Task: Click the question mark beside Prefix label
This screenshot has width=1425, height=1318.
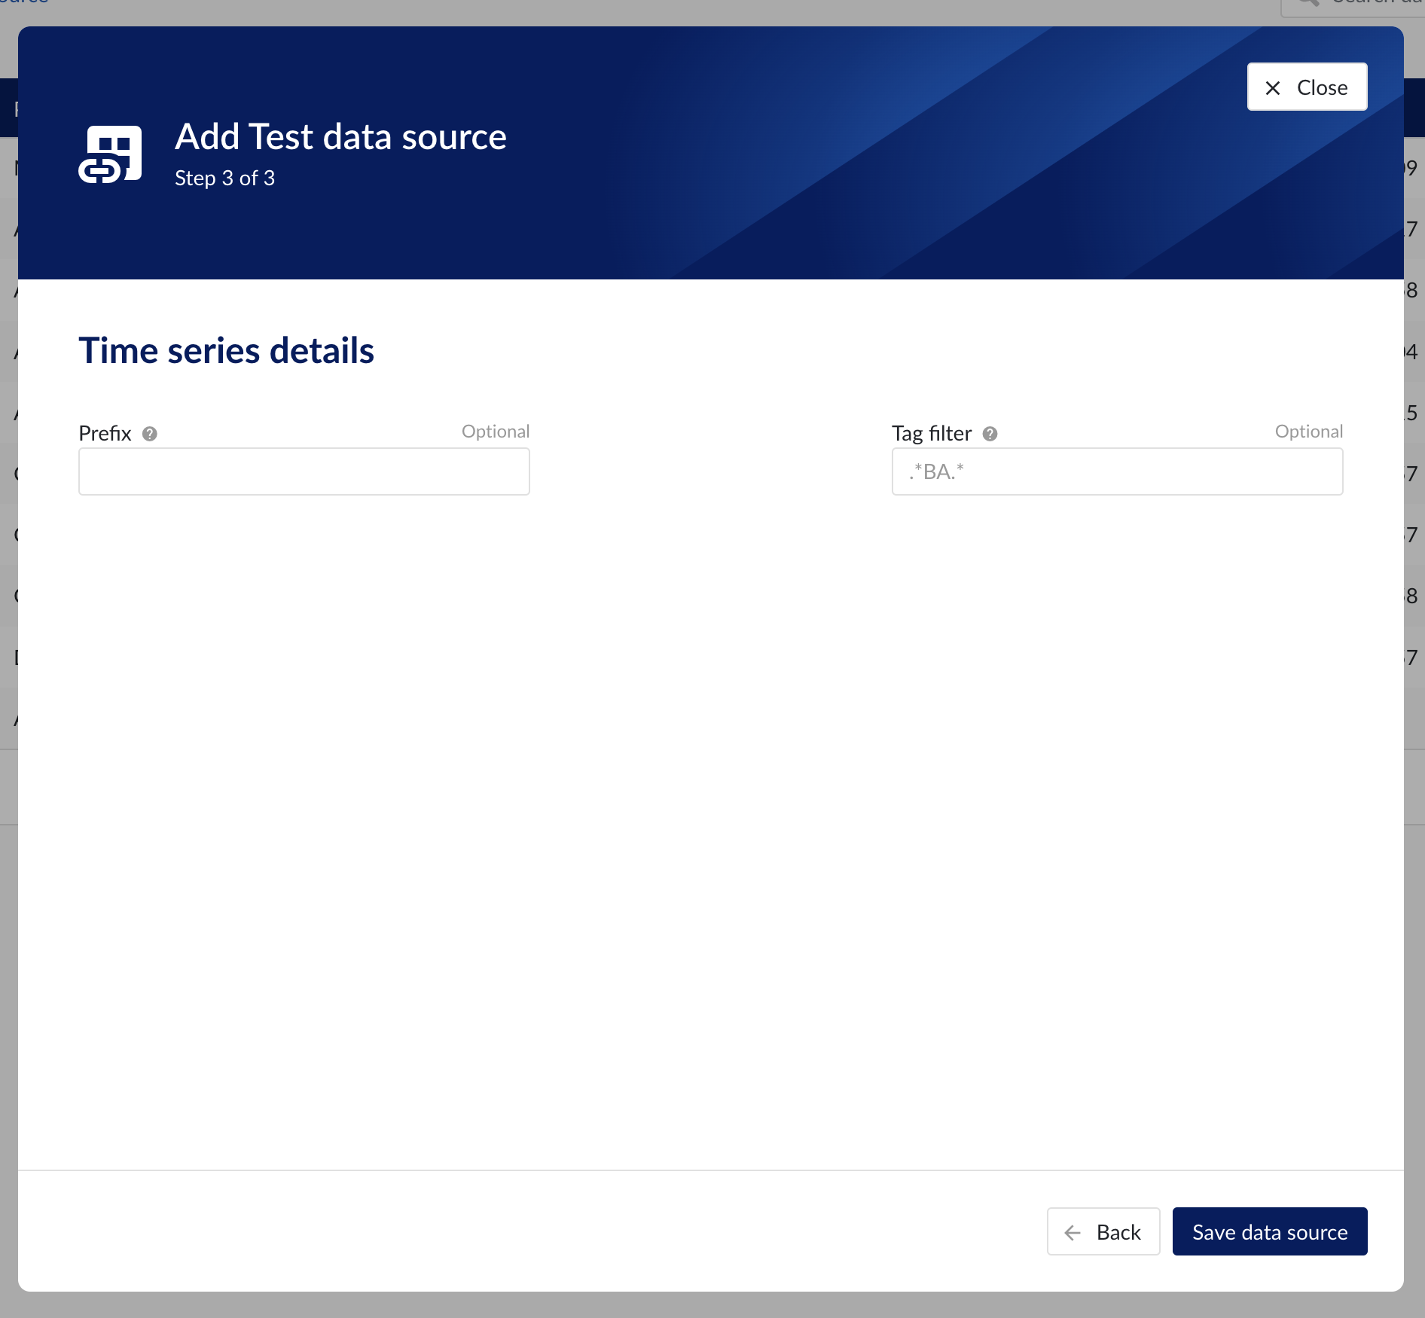Action: [150, 434]
